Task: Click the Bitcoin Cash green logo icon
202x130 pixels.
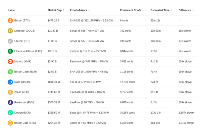Action: pos(10,72)
